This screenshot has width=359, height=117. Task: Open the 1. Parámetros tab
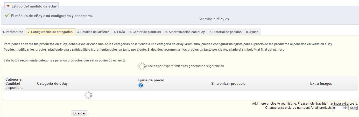(x=13, y=32)
